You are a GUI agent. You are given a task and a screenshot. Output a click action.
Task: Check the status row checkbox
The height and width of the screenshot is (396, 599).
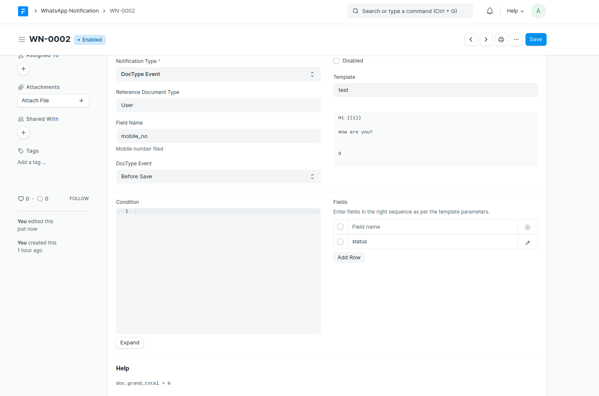340,242
